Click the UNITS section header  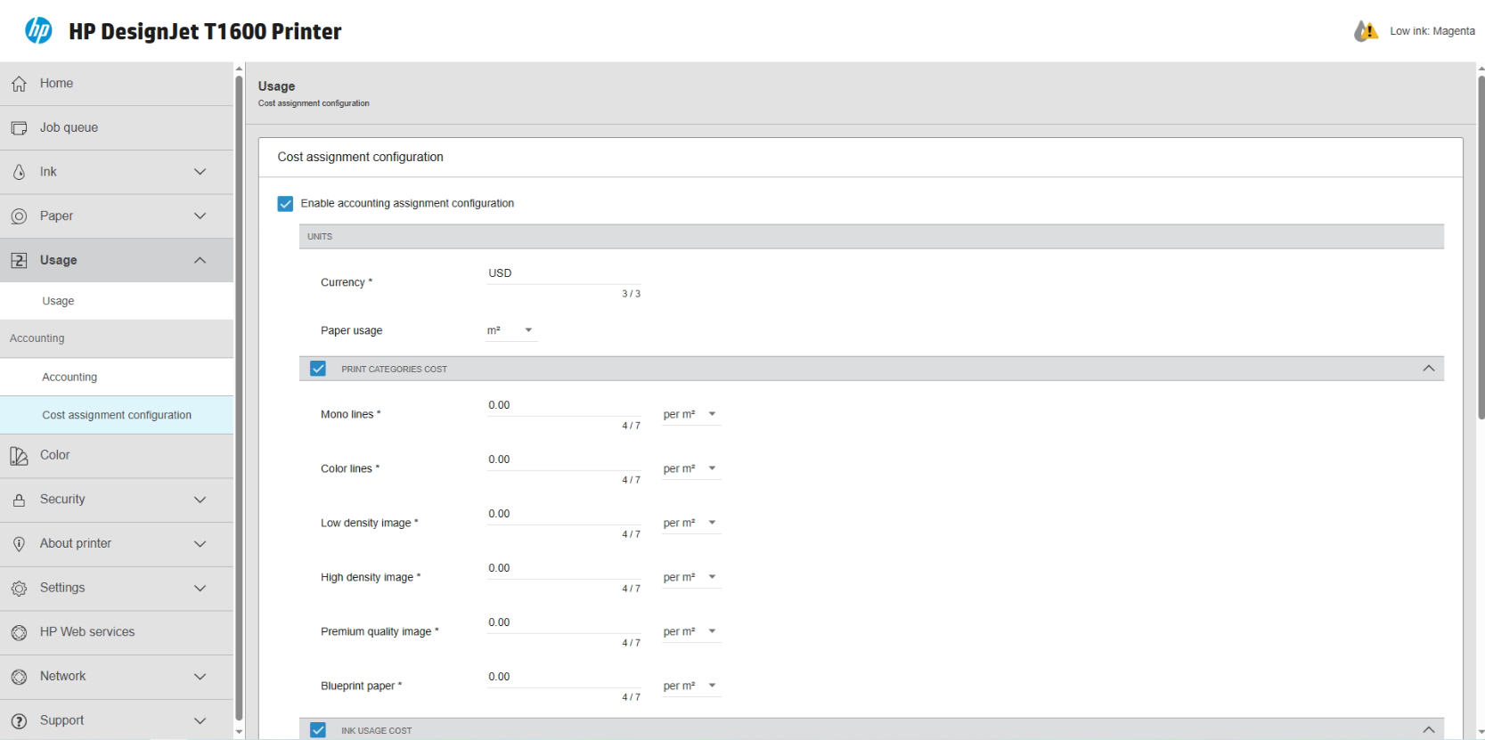pos(871,237)
